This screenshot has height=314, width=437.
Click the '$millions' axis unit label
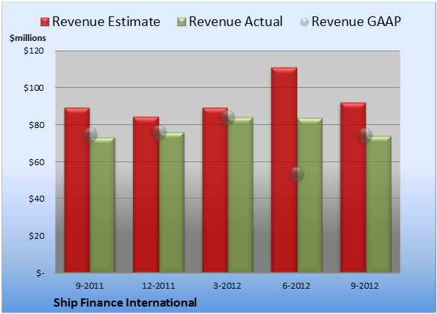click(28, 38)
